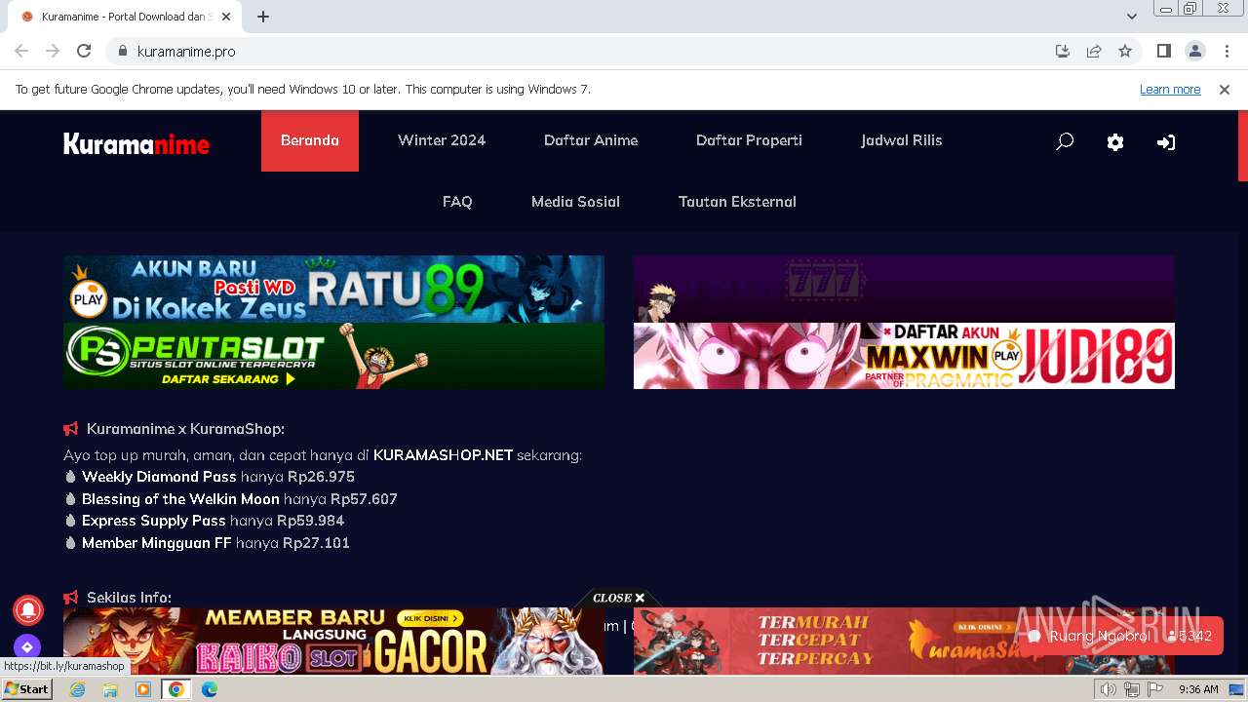Open the FAQ menu item
Viewport: 1248px width, 702px height.
[x=457, y=202]
